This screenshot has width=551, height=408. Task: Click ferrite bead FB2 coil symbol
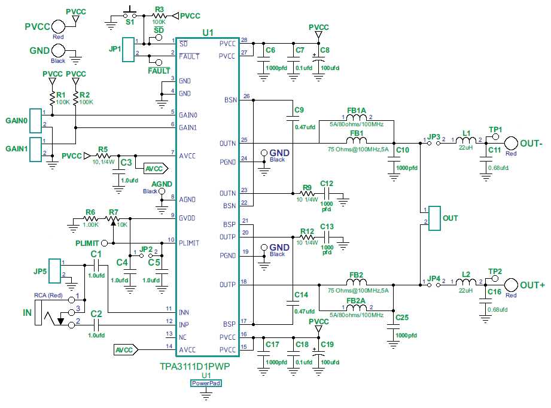pyautogui.click(x=357, y=282)
